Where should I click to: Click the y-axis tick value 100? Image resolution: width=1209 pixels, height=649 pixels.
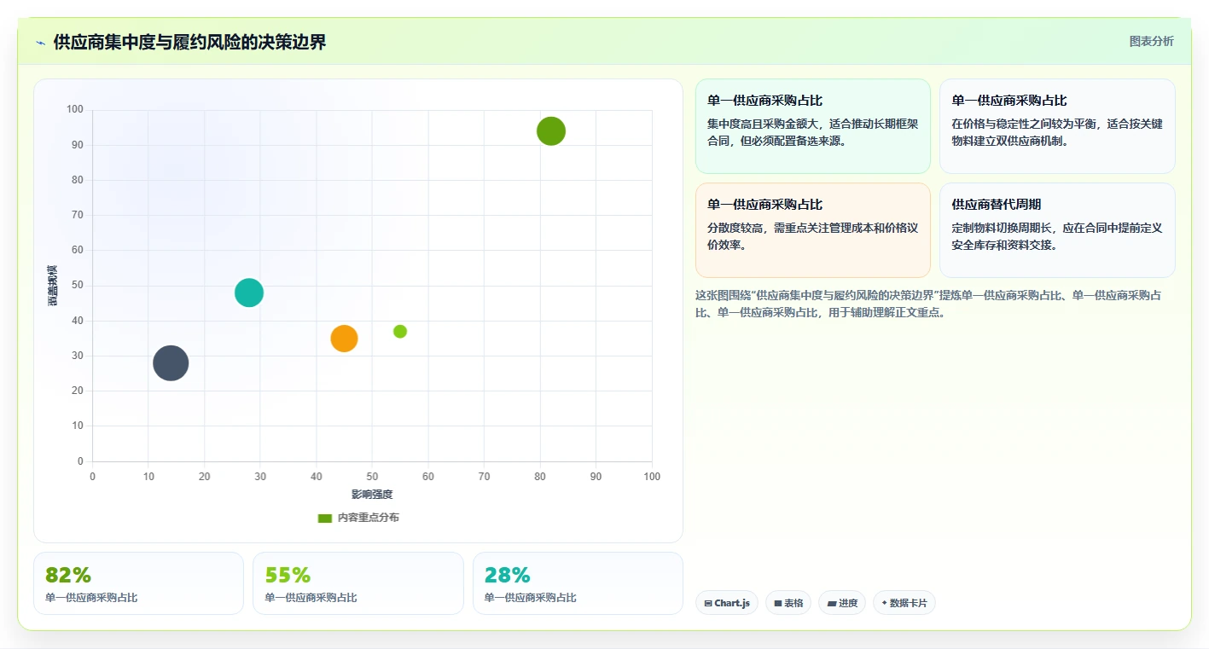point(75,109)
